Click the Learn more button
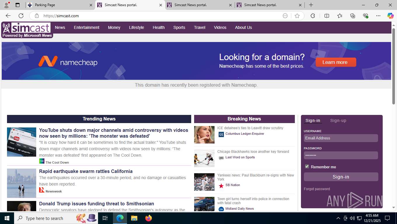397x224 pixels. pyautogui.click(x=336, y=62)
